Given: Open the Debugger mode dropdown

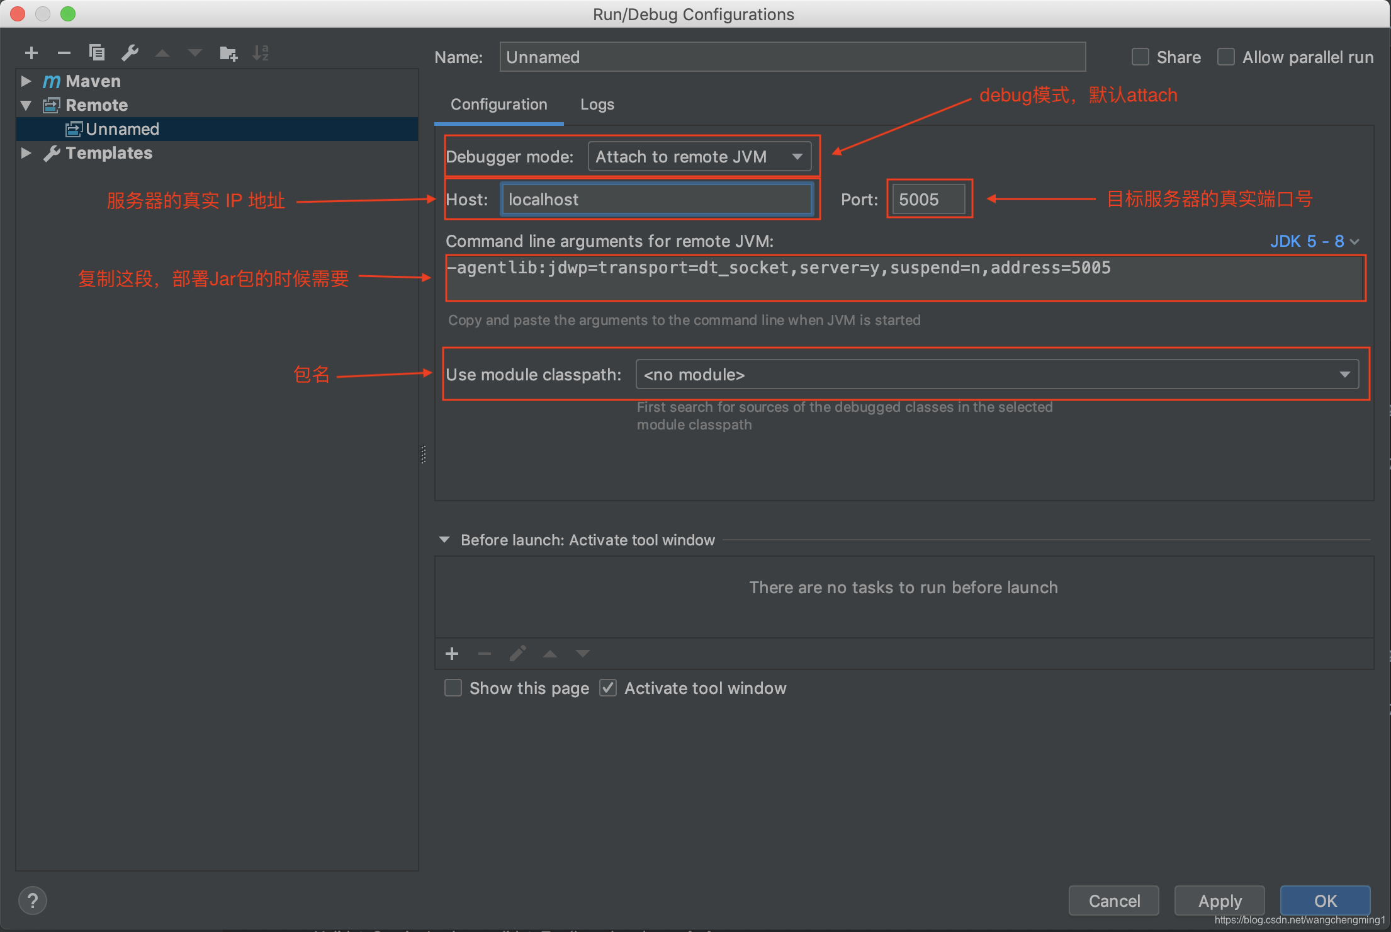Looking at the screenshot, I should coord(699,157).
